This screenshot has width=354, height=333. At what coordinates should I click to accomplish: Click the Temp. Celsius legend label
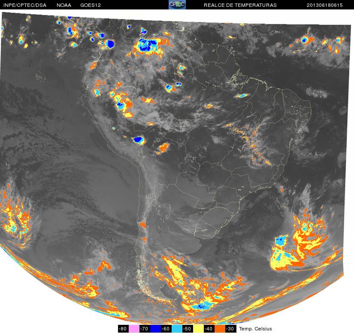click(x=255, y=329)
